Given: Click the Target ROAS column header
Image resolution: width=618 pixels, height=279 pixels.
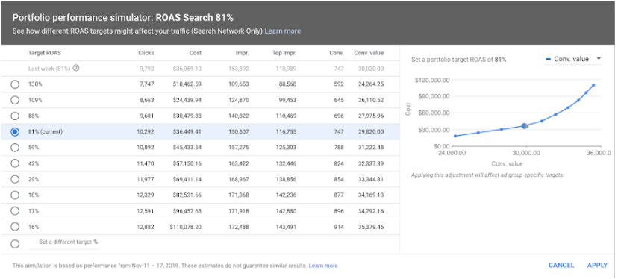Looking at the screenshot, I should point(45,53).
